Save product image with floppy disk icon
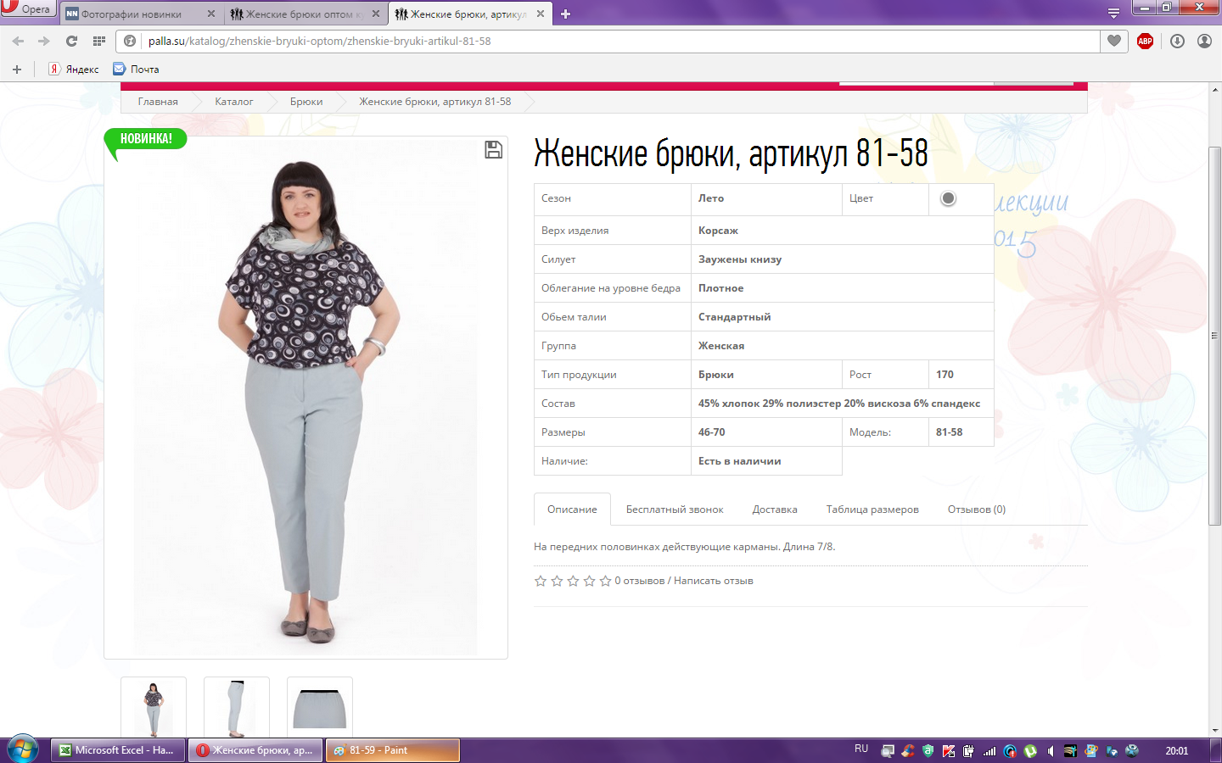The image size is (1222, 763). (x=493, y=150)
